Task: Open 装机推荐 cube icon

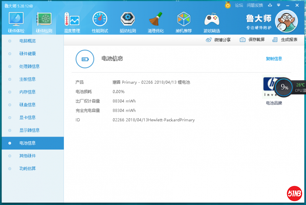Action: pos(184,21)
